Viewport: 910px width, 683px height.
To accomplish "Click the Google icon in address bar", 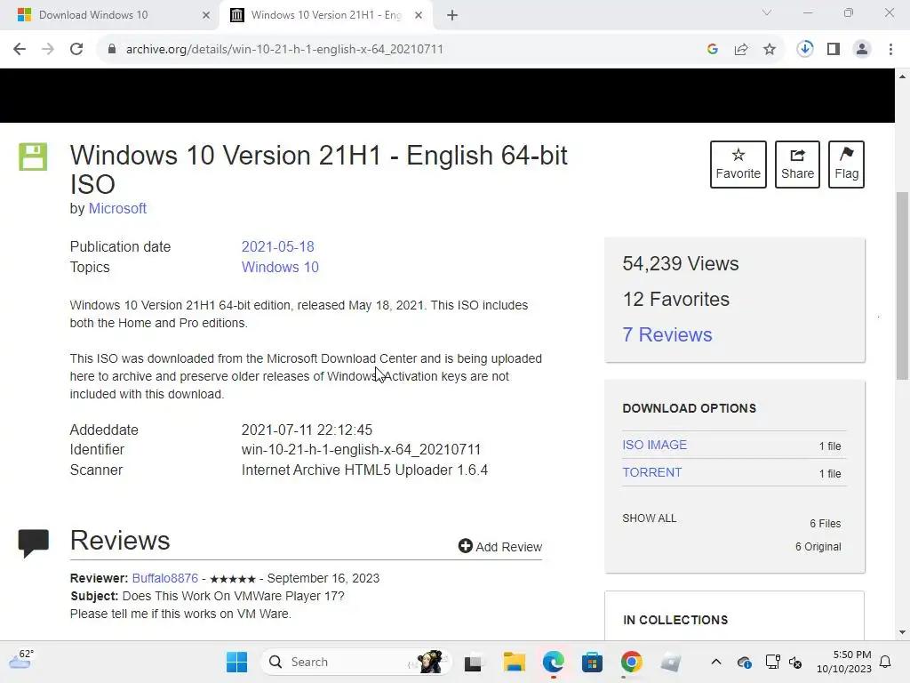I will (x=713, y=50).
